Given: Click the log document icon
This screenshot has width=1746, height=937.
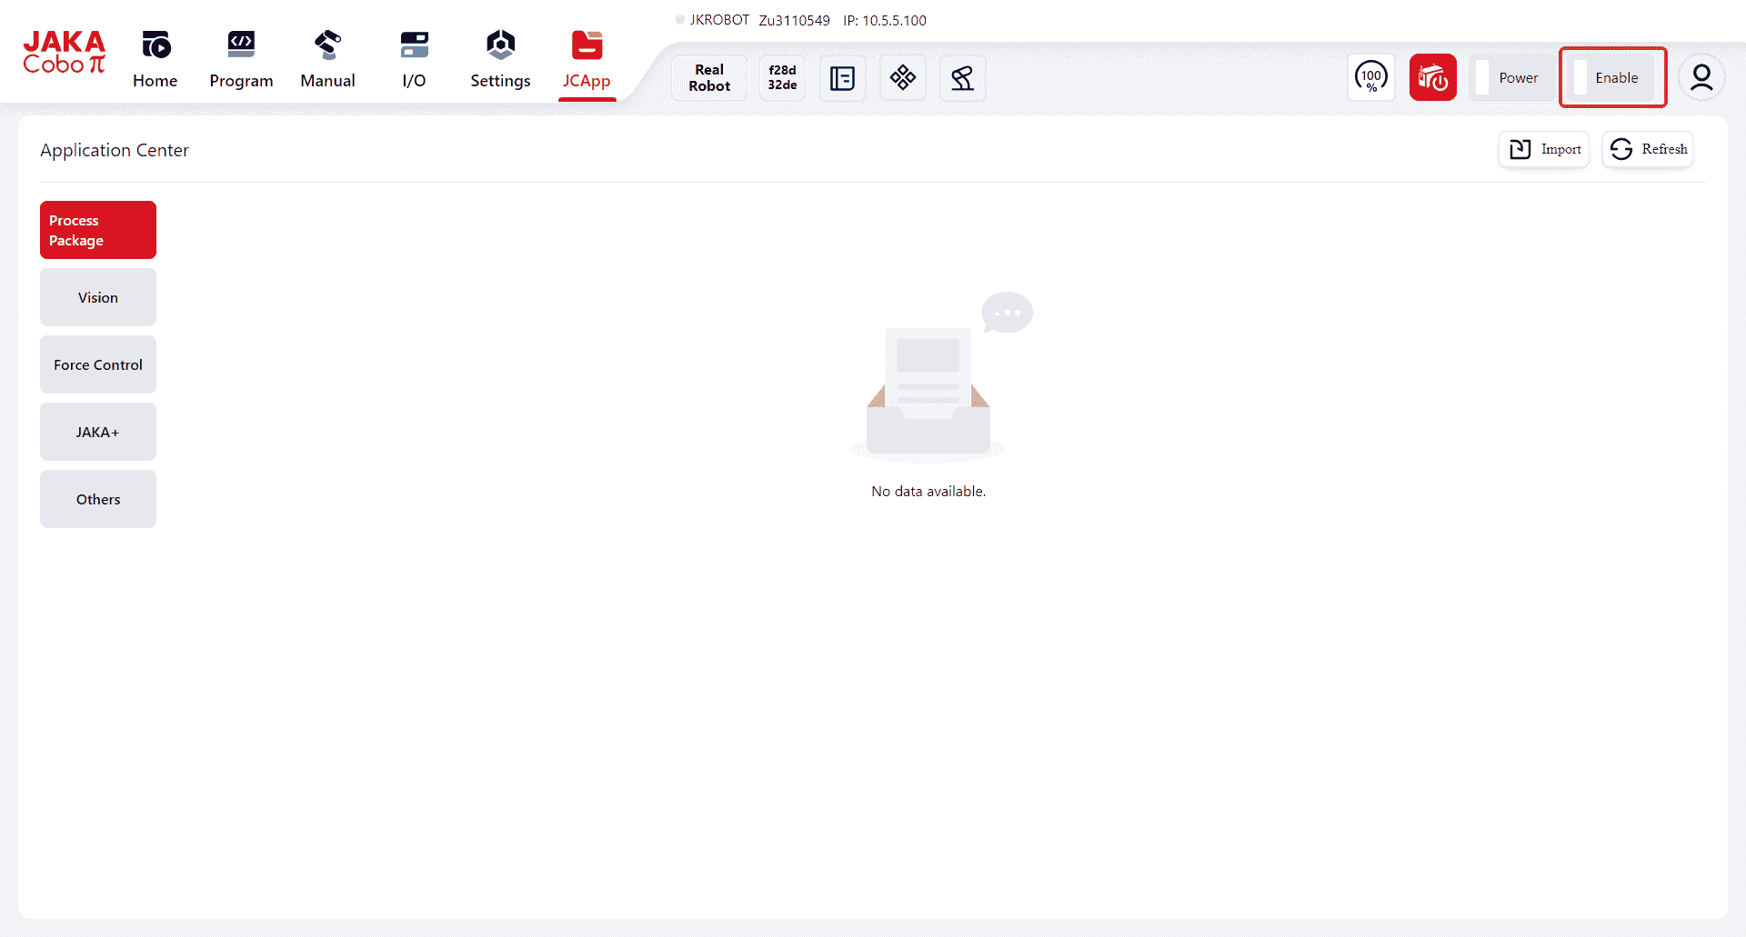Looking at the screenshot, I should [x=842, y=78].
